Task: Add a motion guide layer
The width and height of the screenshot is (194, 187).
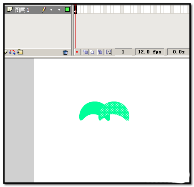Action: point(12,52)
